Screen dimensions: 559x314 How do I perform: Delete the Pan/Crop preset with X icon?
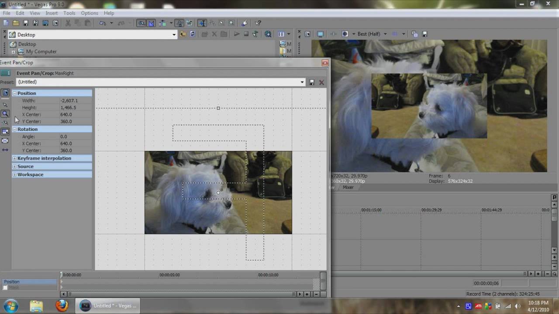click(321, 82)
